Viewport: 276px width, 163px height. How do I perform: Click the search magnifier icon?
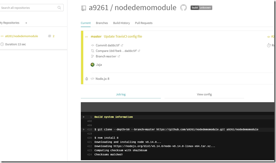[59, 8]
